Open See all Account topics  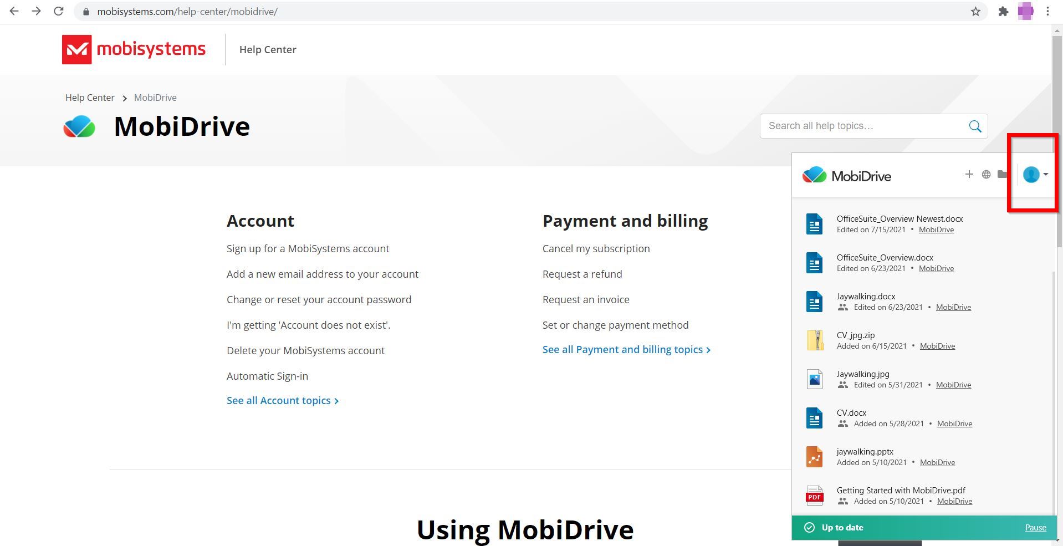pyautogui.click(x=283, y=400)
